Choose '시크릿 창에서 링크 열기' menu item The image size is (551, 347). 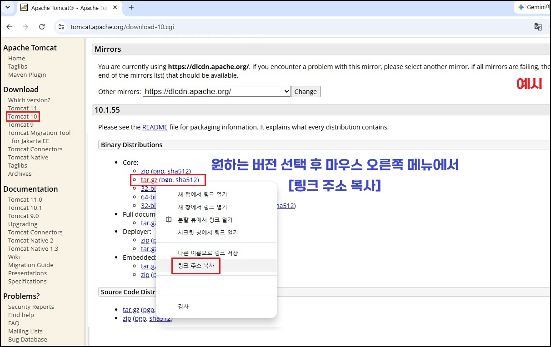coord(216,233)
